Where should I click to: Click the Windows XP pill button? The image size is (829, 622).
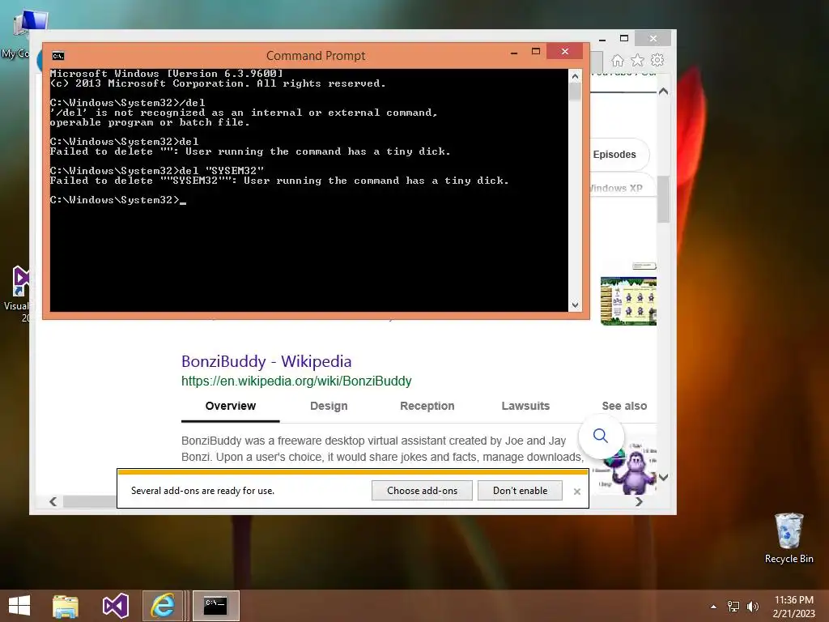pyautogui.click(x=623, y=185)
